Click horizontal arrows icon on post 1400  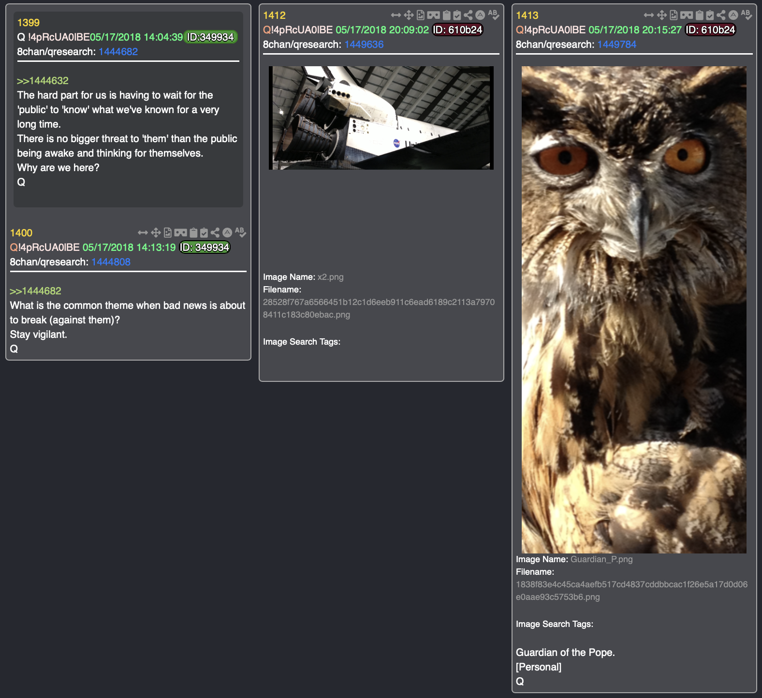coord(143,233)
